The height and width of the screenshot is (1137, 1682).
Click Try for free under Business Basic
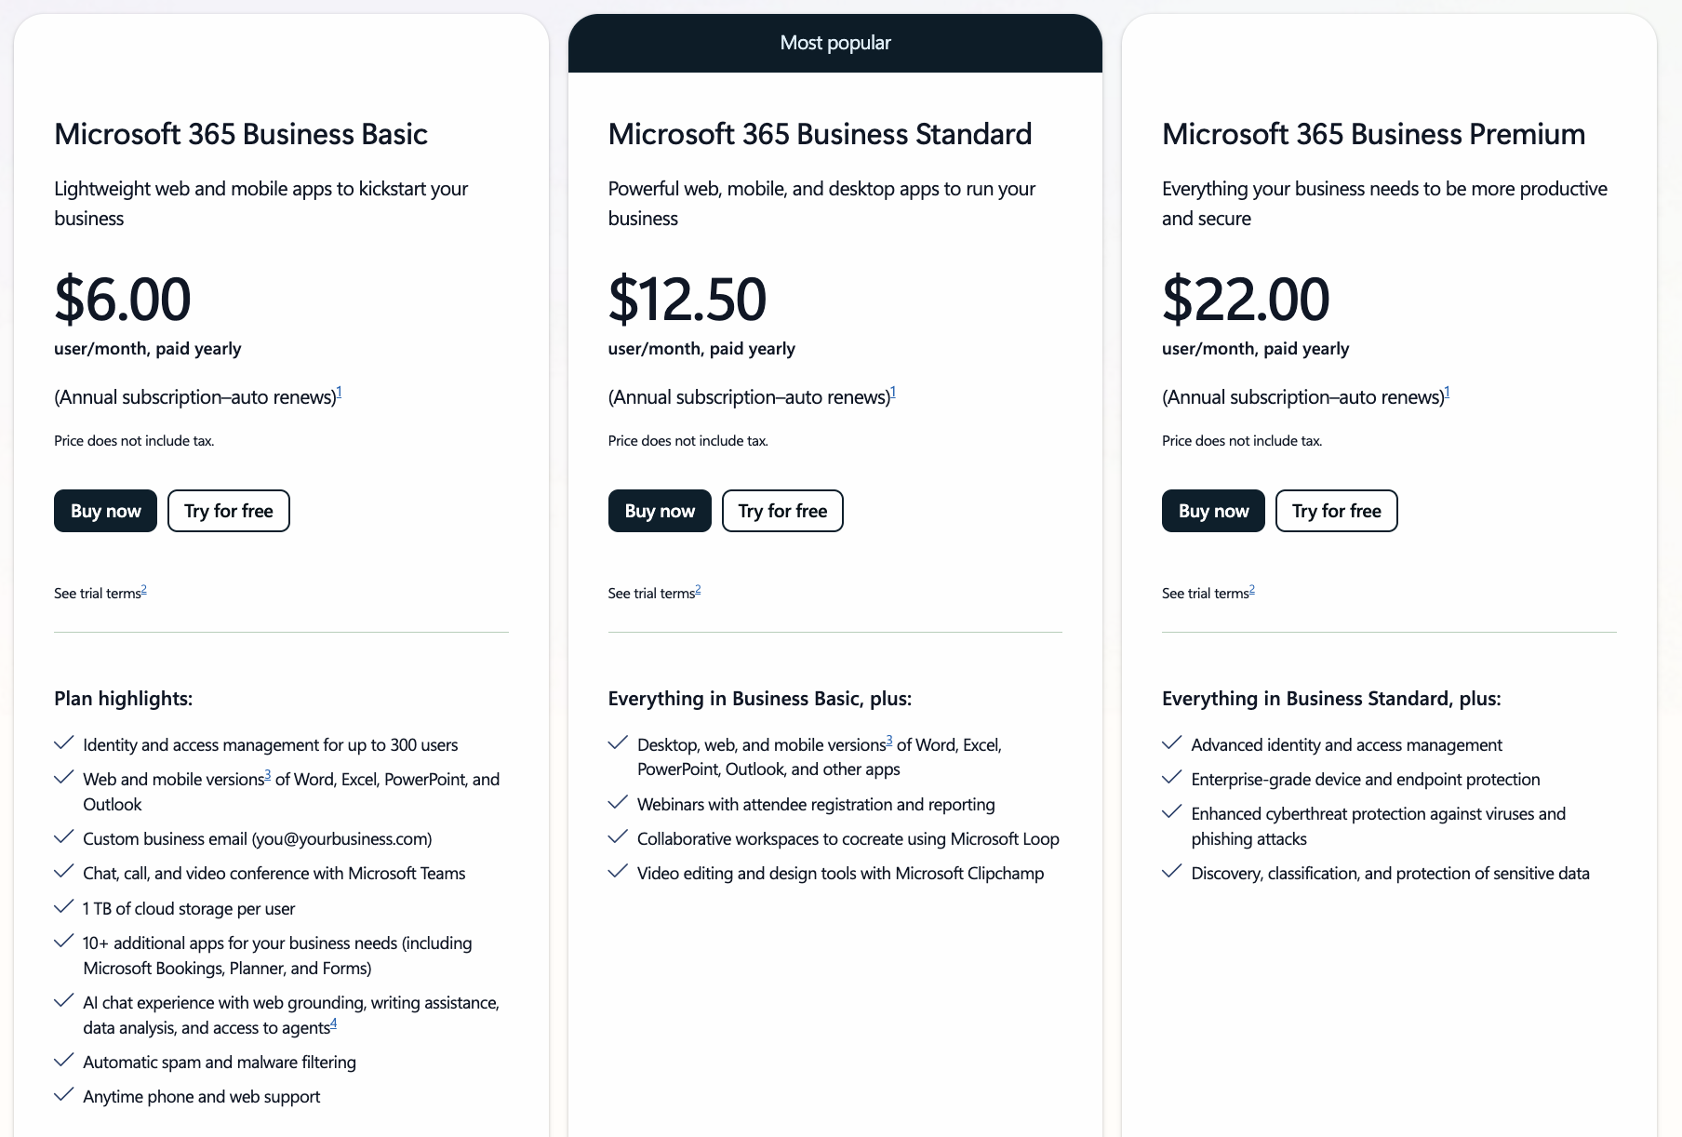coord(228,511)
